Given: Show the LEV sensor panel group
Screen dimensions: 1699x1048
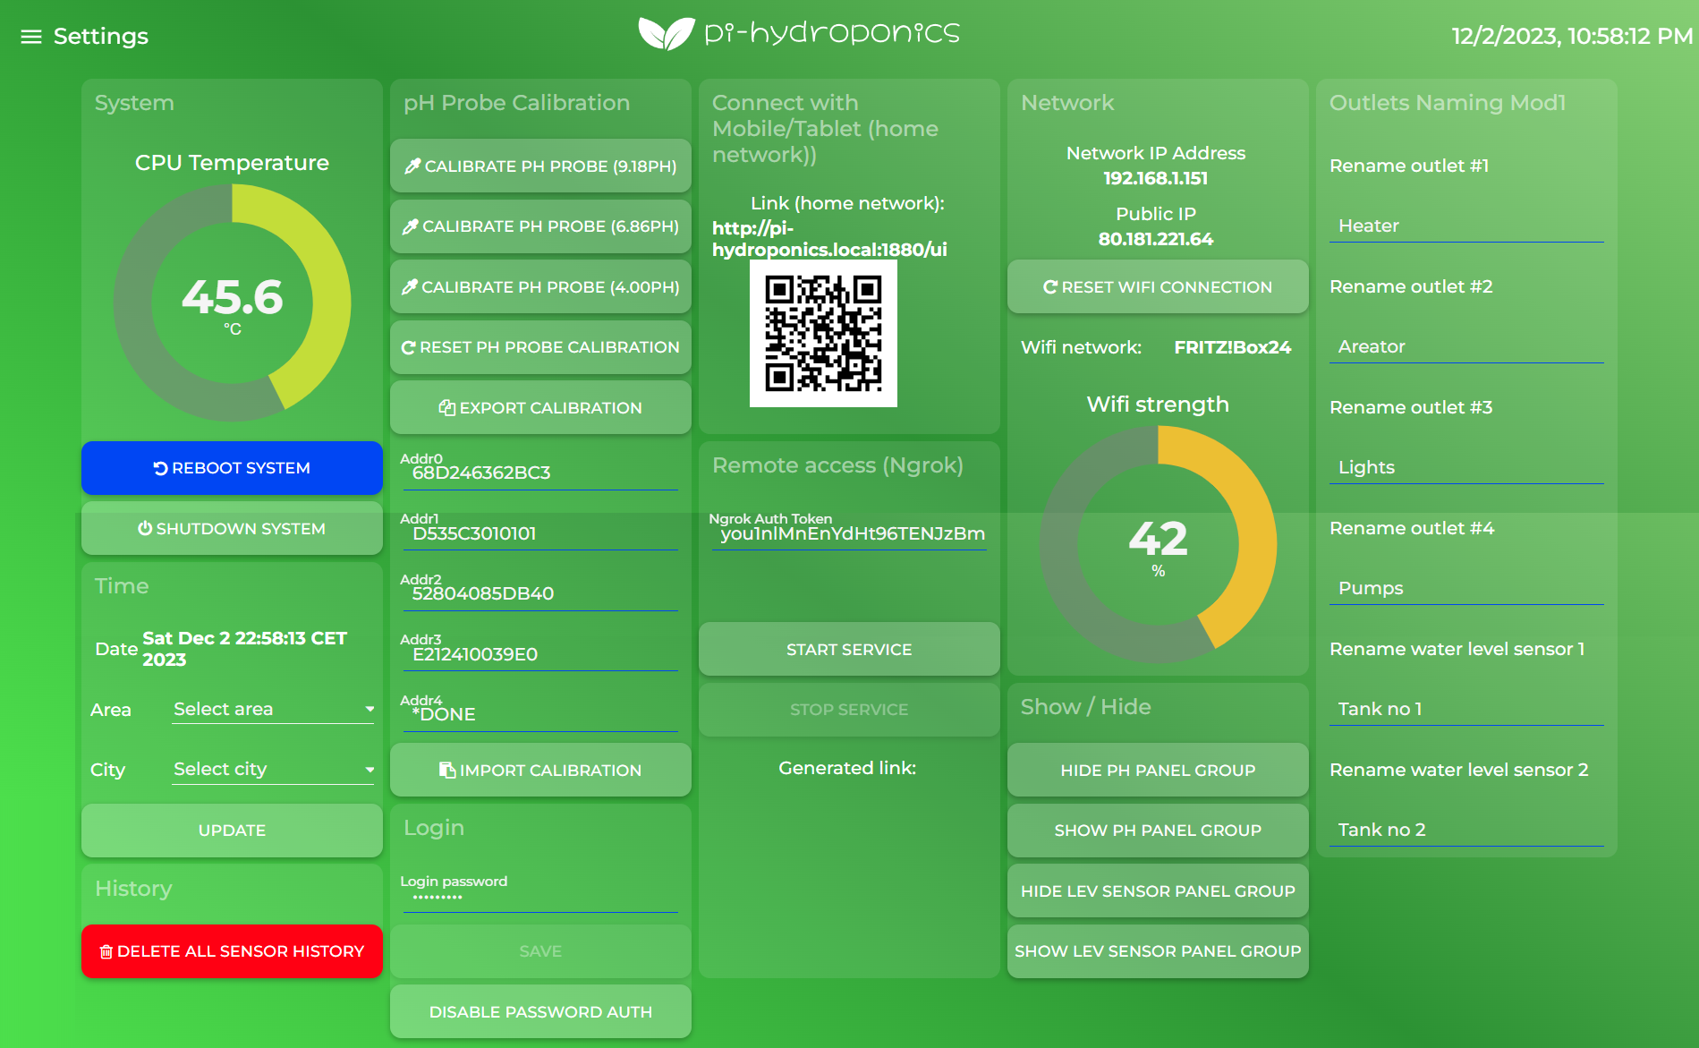Looking at the screenshot, I should (x=1157, y=951).
